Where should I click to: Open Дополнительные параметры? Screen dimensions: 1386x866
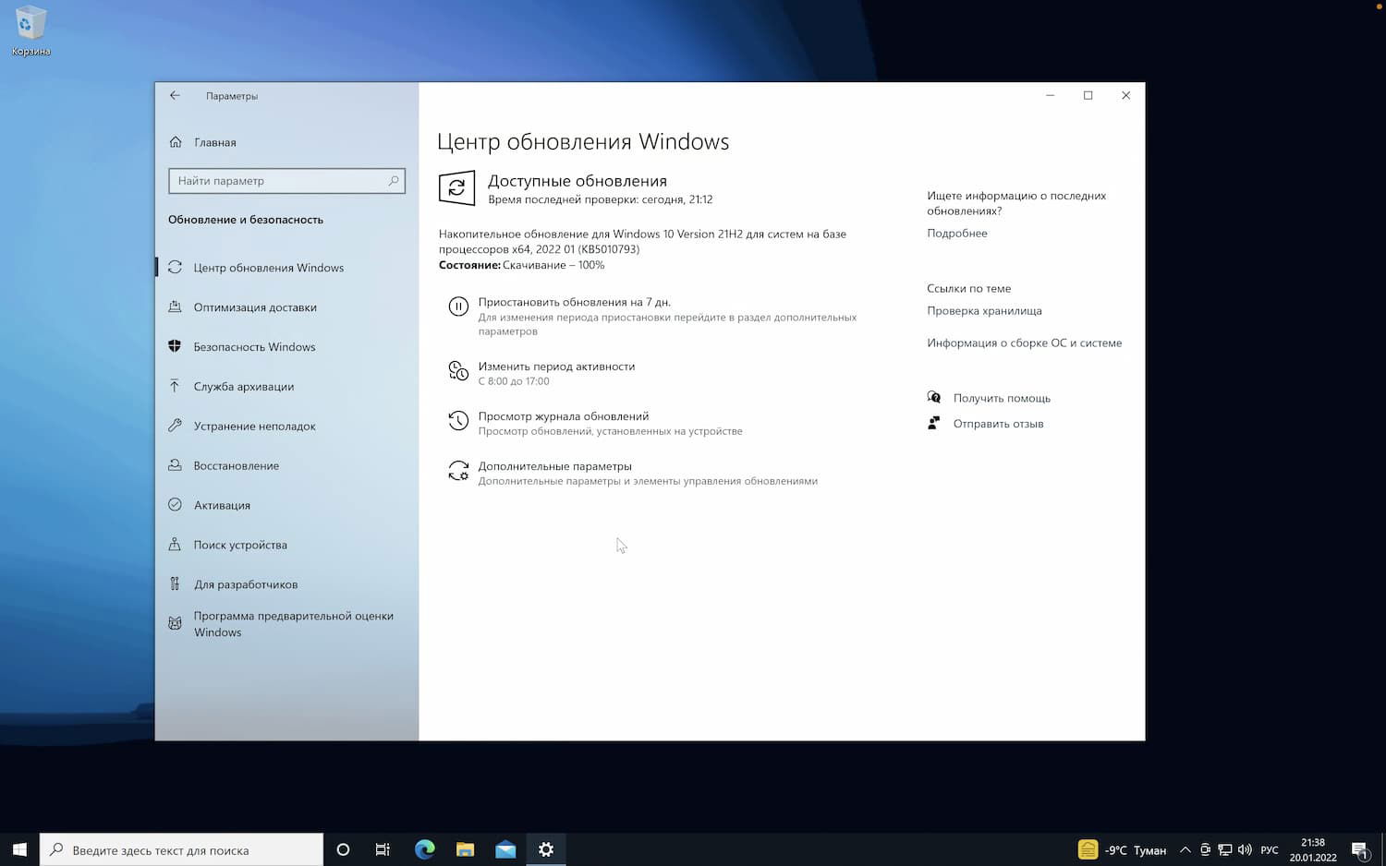coord(554,466)
